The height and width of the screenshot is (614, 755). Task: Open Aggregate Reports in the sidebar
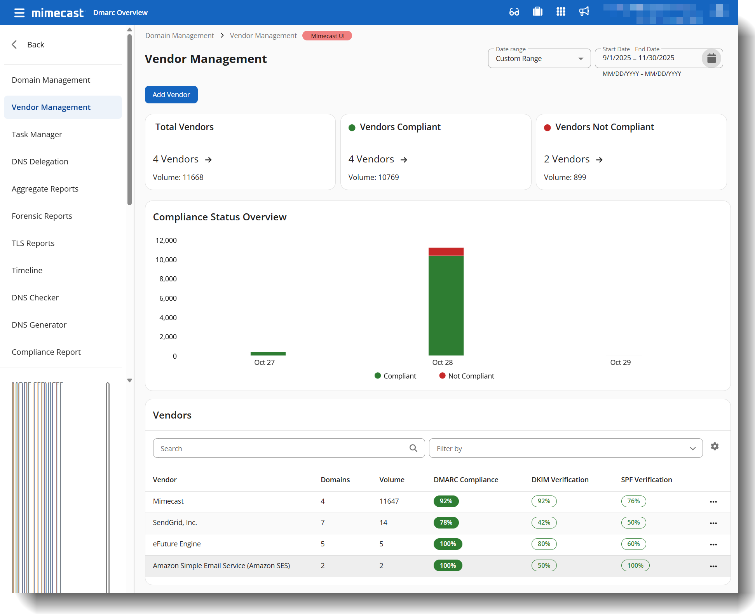(x=45, y=189)
